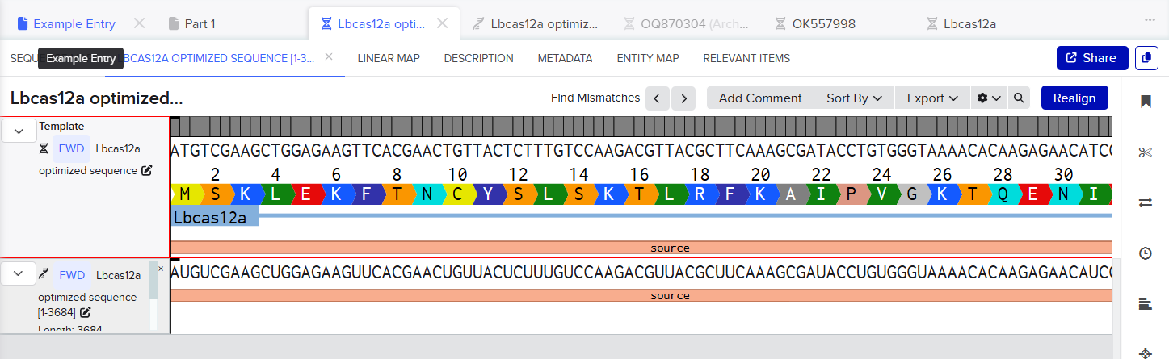Click the Share button
1169x359 pixels.
tap(1092, 58)
